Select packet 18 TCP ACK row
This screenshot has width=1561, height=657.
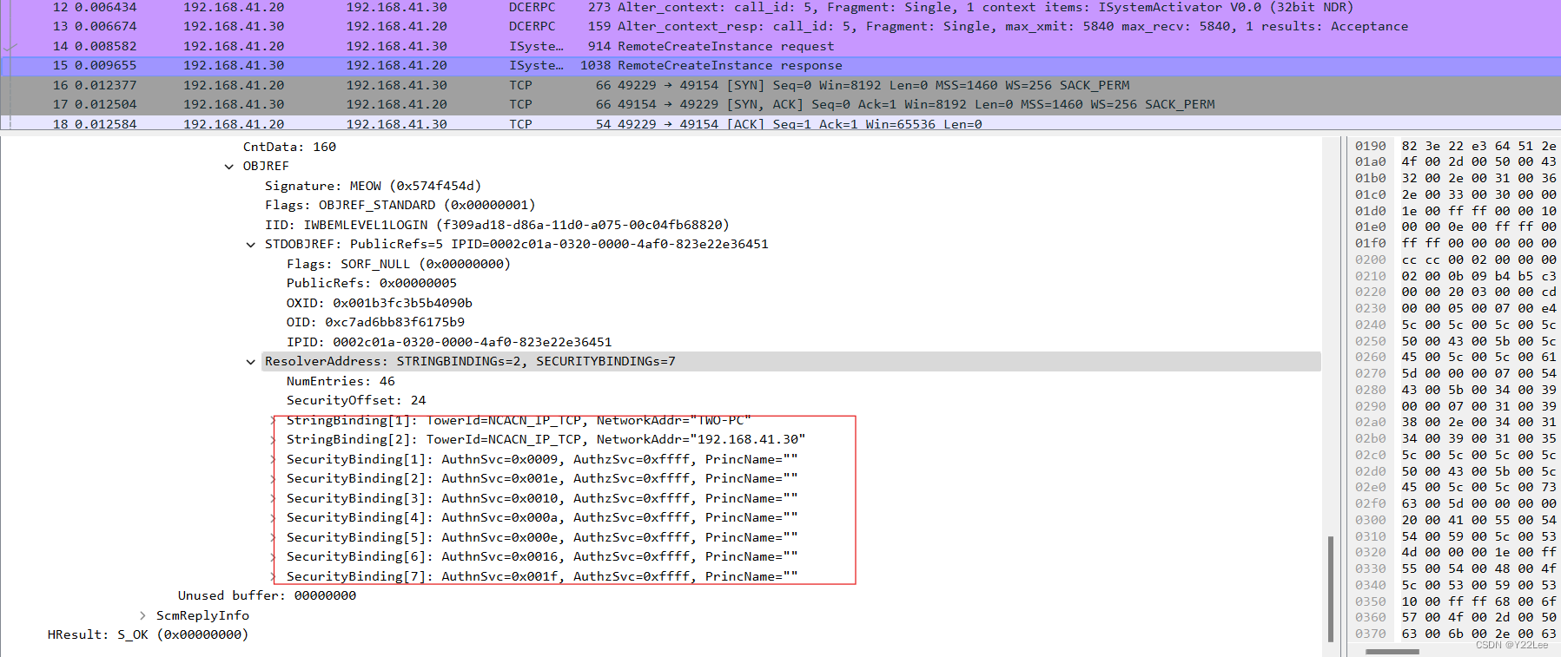pos(780,124)
